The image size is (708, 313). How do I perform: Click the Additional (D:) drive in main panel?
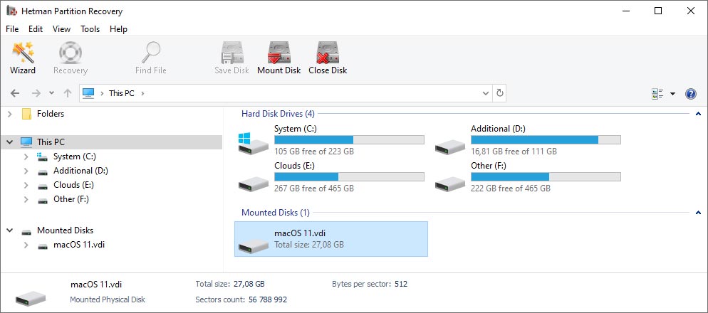point(527,140)
